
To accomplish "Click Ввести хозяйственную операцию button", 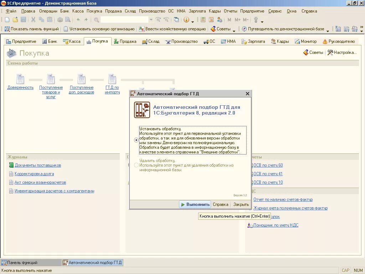I will 172,29.
